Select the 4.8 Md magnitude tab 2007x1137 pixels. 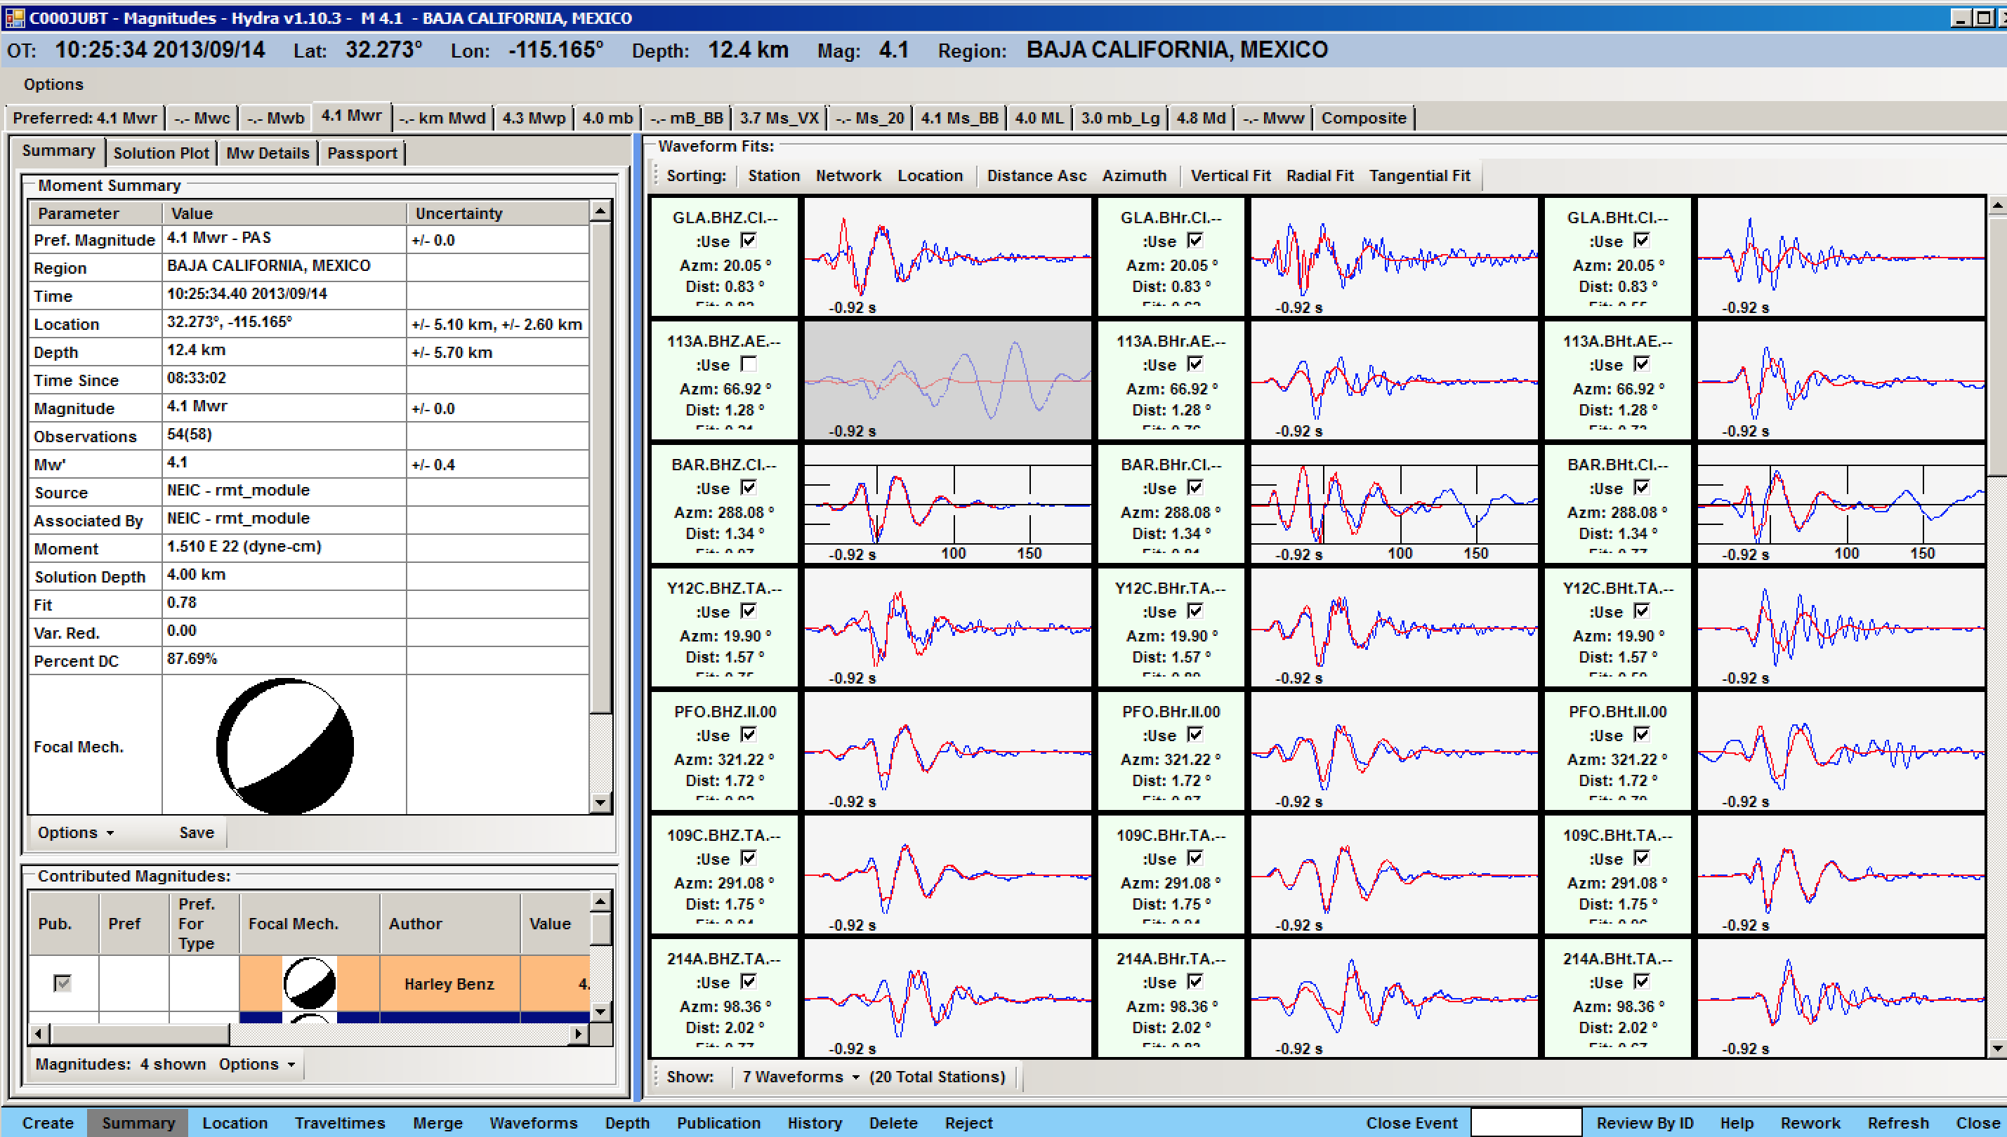tap(1200, 118)
